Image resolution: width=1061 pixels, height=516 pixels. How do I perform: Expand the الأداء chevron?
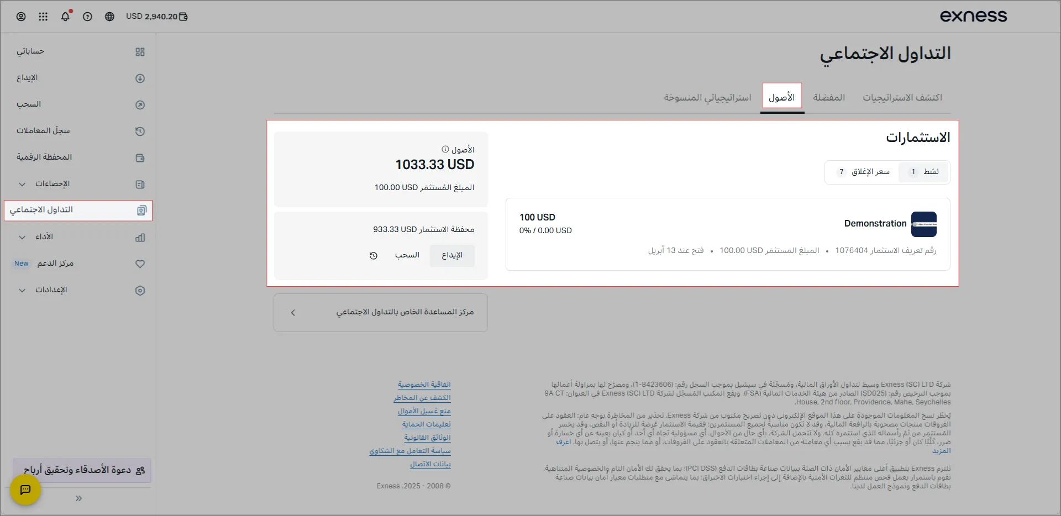point(22,237)
